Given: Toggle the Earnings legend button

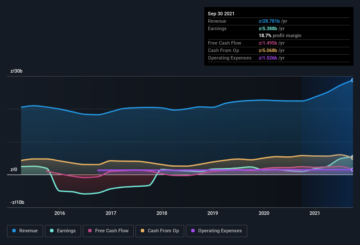Looking at the screenshot, I should pyautogui.click(x=63, y=231).
